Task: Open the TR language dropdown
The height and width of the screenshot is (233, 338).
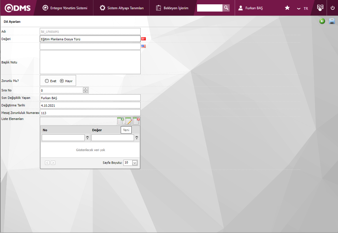Action: coord(303,8)
